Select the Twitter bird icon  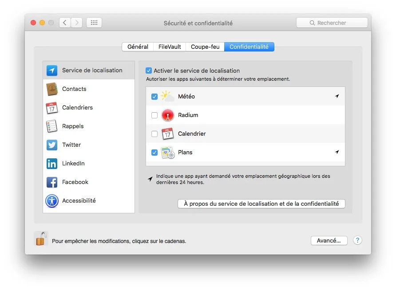52,145
